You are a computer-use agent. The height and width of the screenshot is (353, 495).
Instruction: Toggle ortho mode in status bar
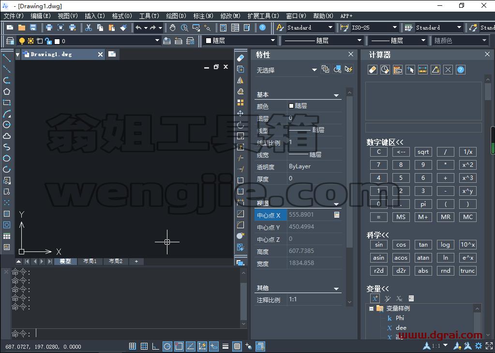click(156, 346)
